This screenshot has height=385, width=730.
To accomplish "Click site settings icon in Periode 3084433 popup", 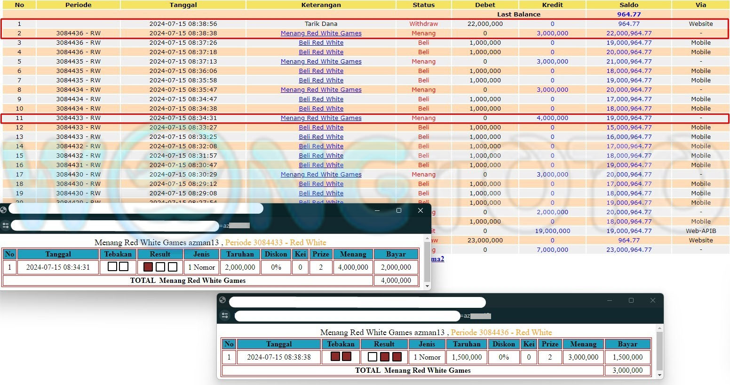I will [6, 225].
